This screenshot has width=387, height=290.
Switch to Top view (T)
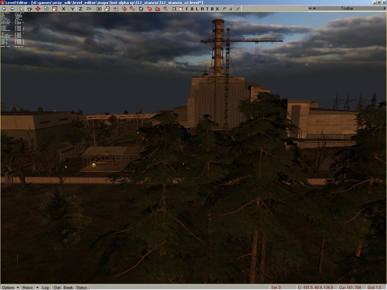207,9
